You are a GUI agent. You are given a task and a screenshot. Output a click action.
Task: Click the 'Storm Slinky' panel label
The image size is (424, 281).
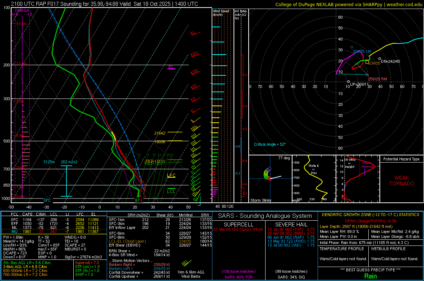[x=261, y=200]
